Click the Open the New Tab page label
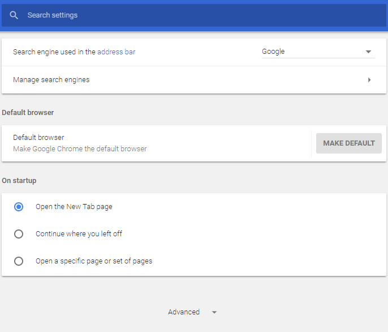Viewport: 388px width, 332px height. pyautogui.click(x=74, y=207)
